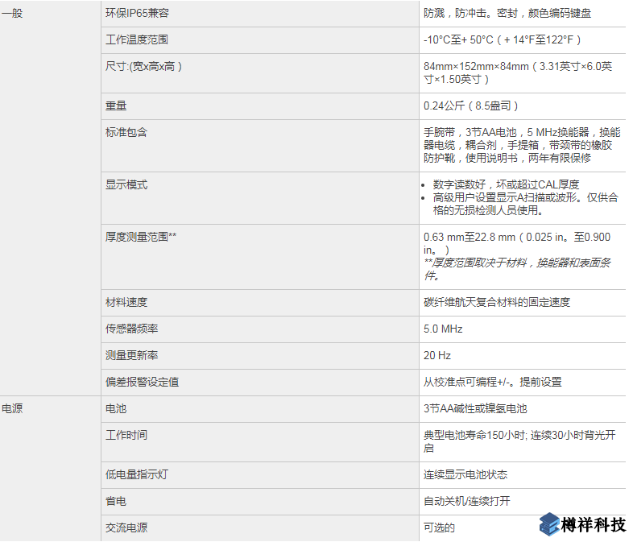Select the 电源 category cell

coord(12,408)
